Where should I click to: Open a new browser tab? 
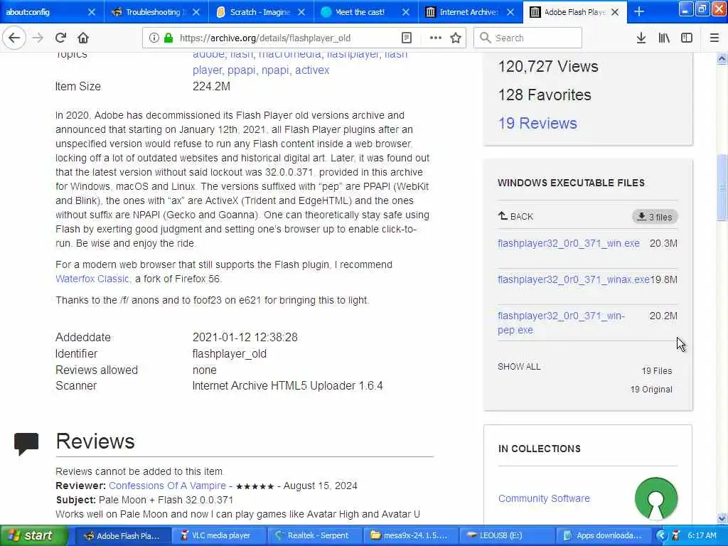tap(639, 11)
